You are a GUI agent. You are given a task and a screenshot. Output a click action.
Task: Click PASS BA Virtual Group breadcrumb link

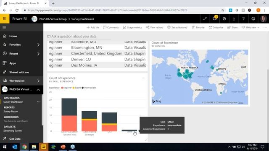53,19
